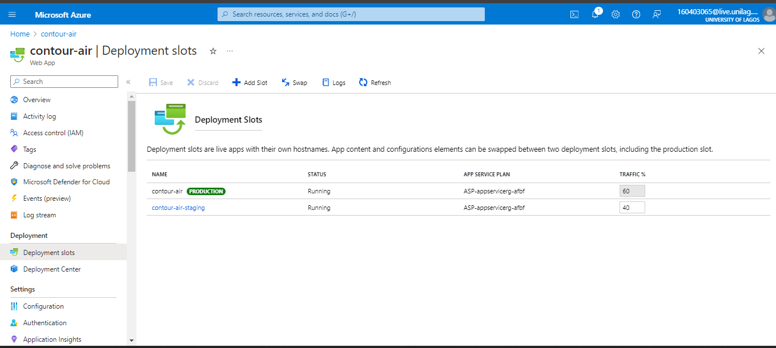Screen dimensions: 776x348
Task: Click the Discard toolbar button
Action: [x=203, y=83]
